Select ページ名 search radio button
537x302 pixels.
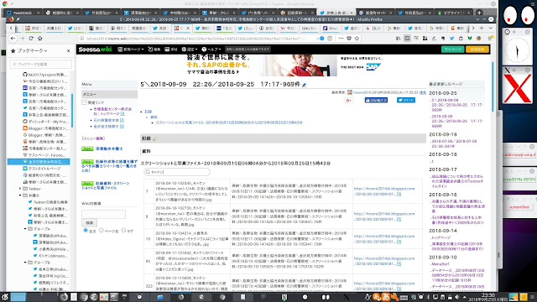(102, 231)
